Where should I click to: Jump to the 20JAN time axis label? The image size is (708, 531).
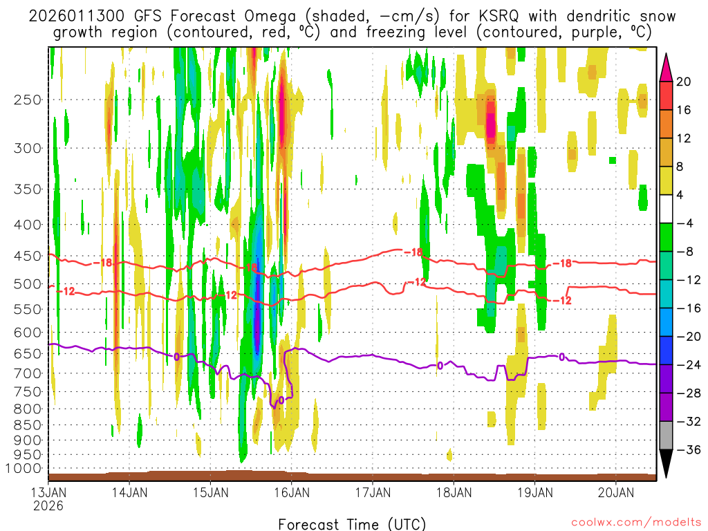pyautogui.click(x=615, y=493)
